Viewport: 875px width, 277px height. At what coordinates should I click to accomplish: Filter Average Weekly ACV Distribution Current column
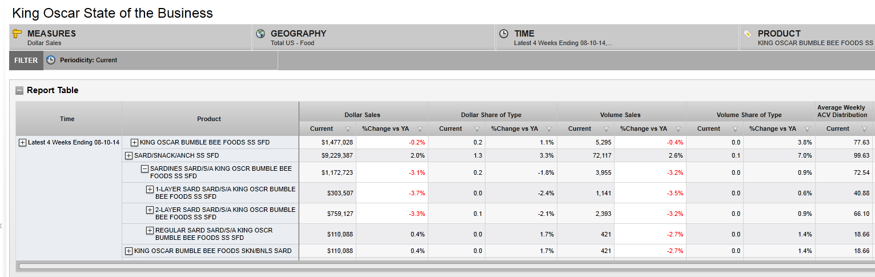[x=864, y=129]
